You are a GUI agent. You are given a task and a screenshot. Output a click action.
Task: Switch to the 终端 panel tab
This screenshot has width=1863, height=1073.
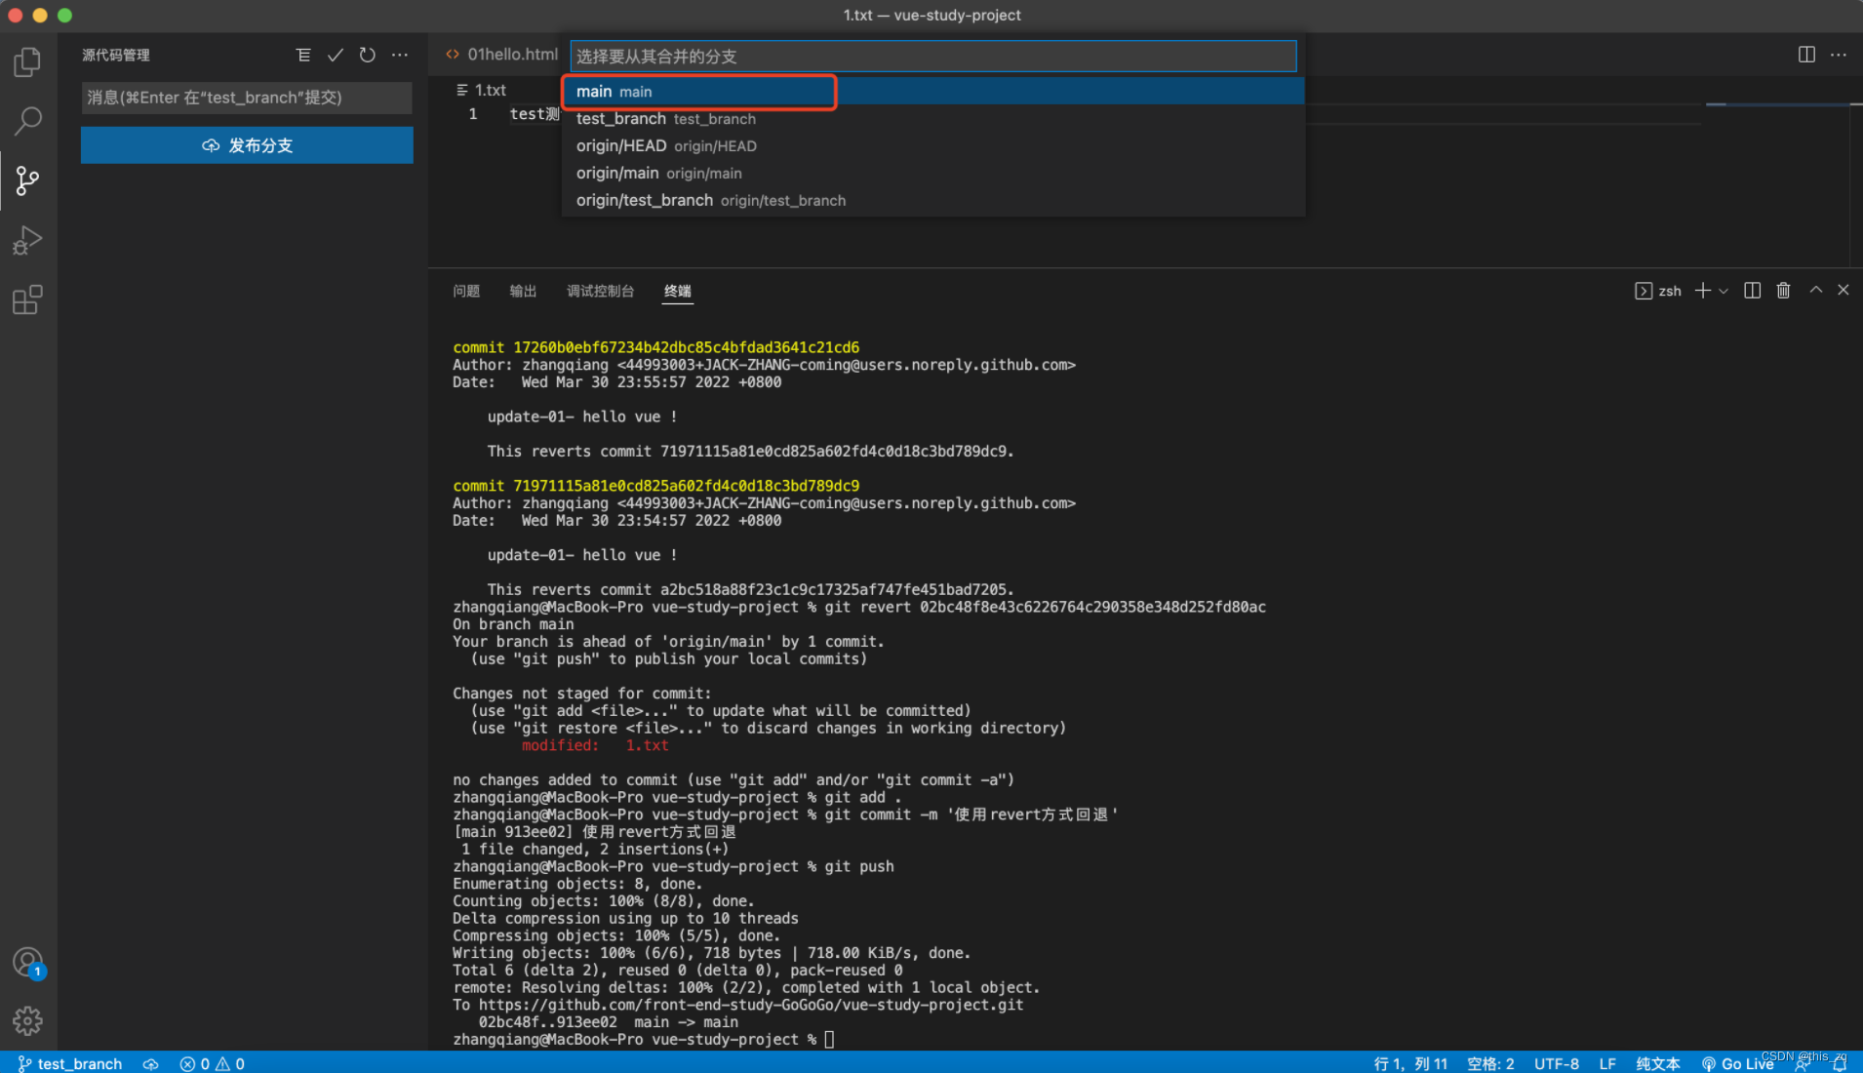click(678, 291)
